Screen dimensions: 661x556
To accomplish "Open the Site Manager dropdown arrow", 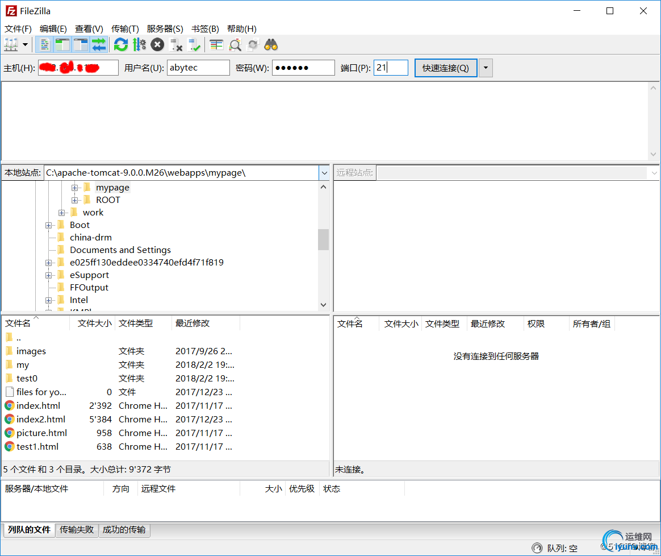I will coord(26,44).
